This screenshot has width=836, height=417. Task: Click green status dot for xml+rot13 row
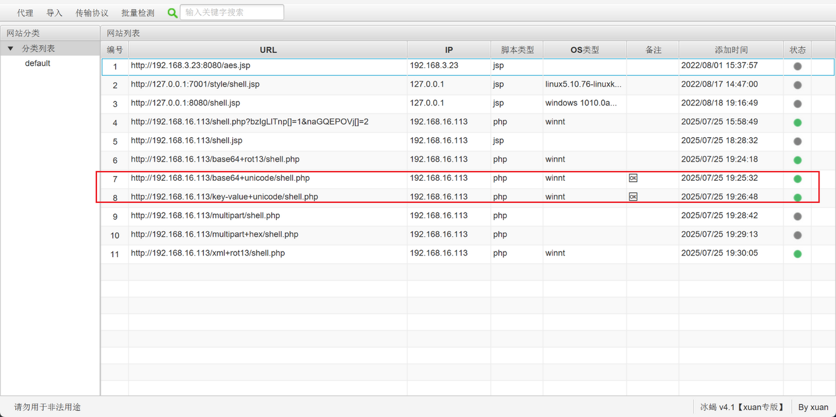click(797, 253)
